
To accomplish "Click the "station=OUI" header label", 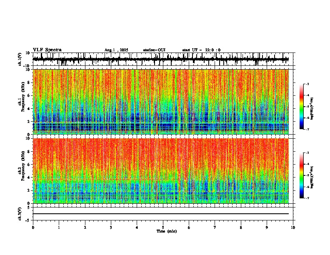I will (154, 50).
